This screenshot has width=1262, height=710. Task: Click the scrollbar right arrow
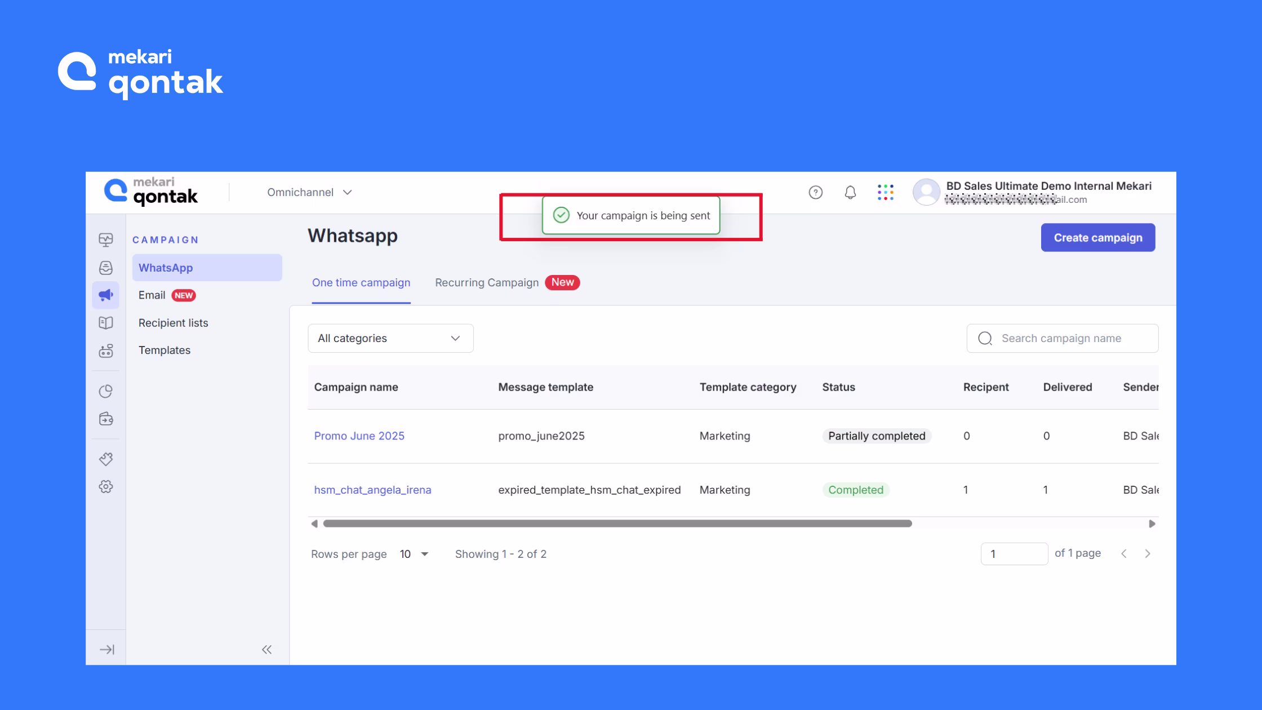[1152, 523]
